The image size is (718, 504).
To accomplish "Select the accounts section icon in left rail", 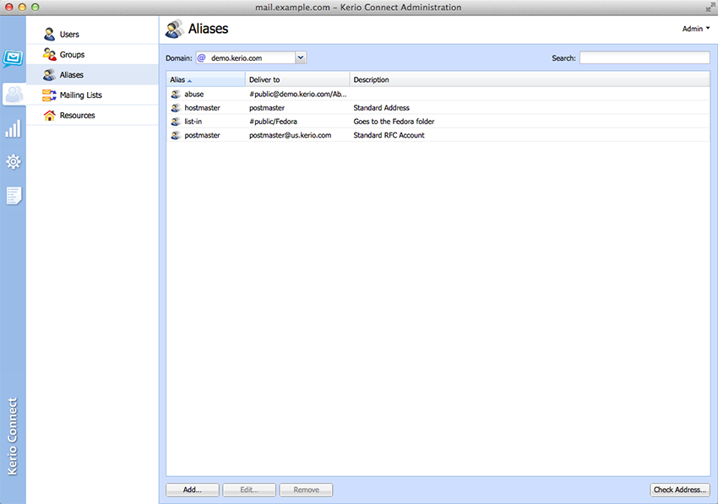I will (x=13, y=94).
